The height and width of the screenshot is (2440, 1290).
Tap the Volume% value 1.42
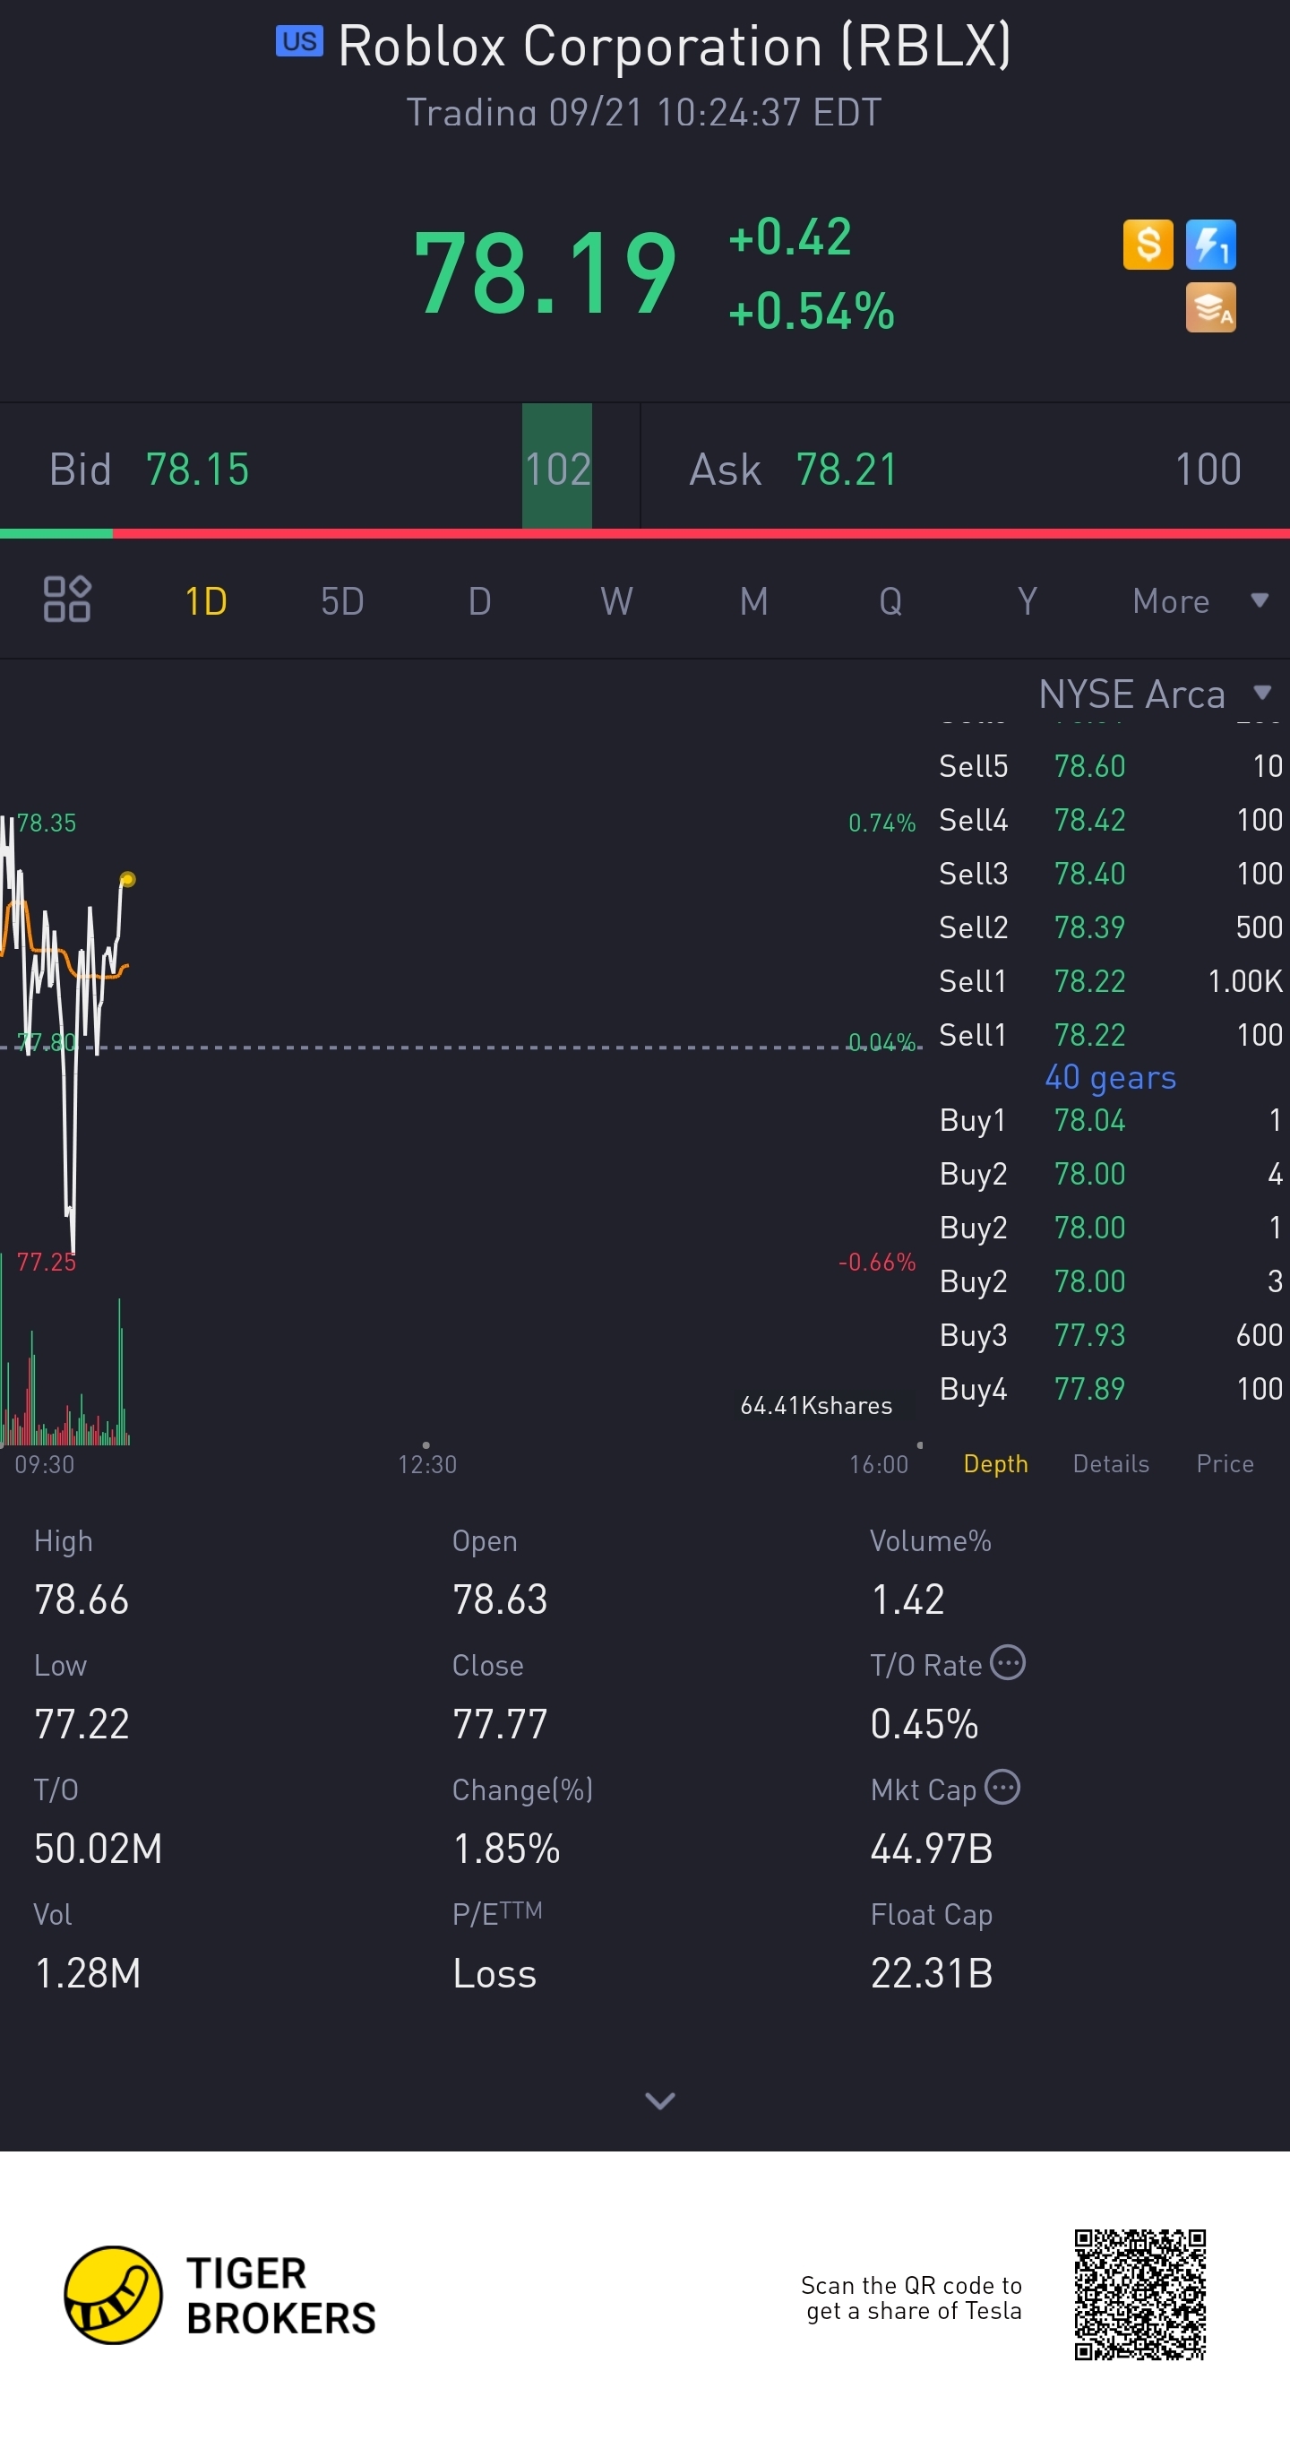[907, 1599]
